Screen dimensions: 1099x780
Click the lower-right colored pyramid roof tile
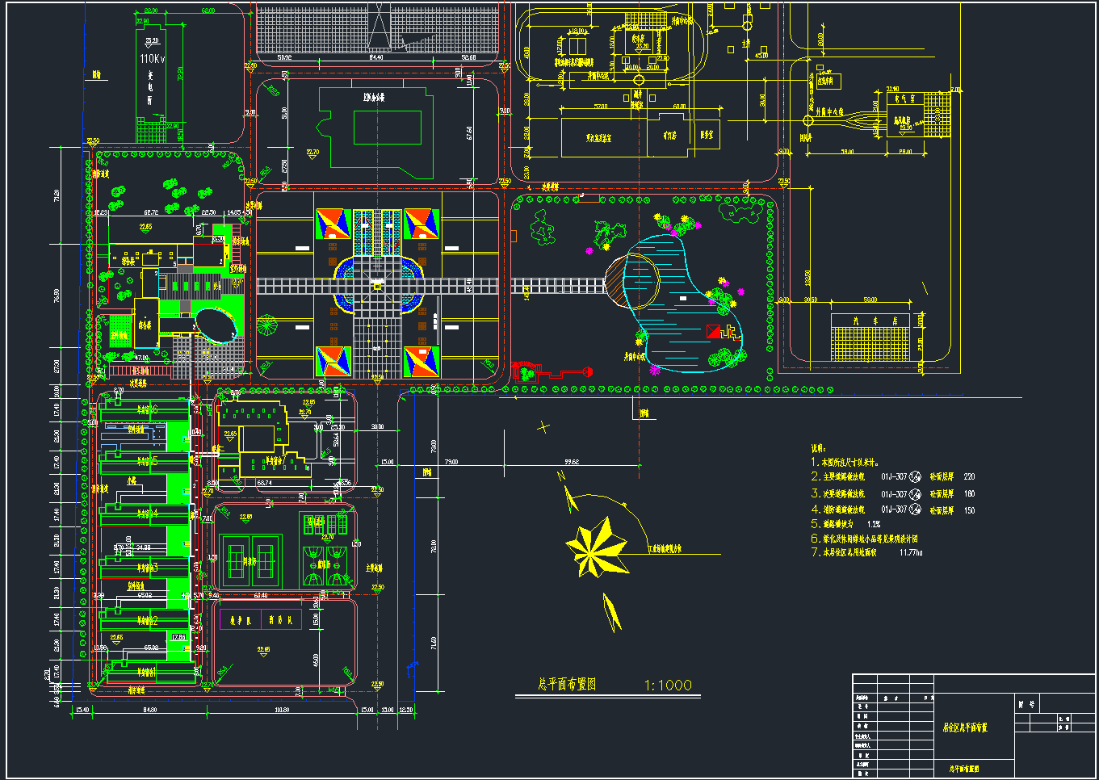coord(422,361)
